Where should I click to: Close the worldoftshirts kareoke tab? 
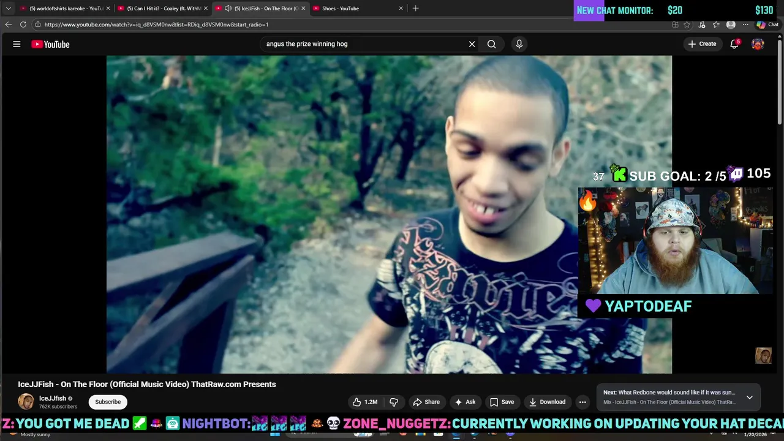[108, 9]
